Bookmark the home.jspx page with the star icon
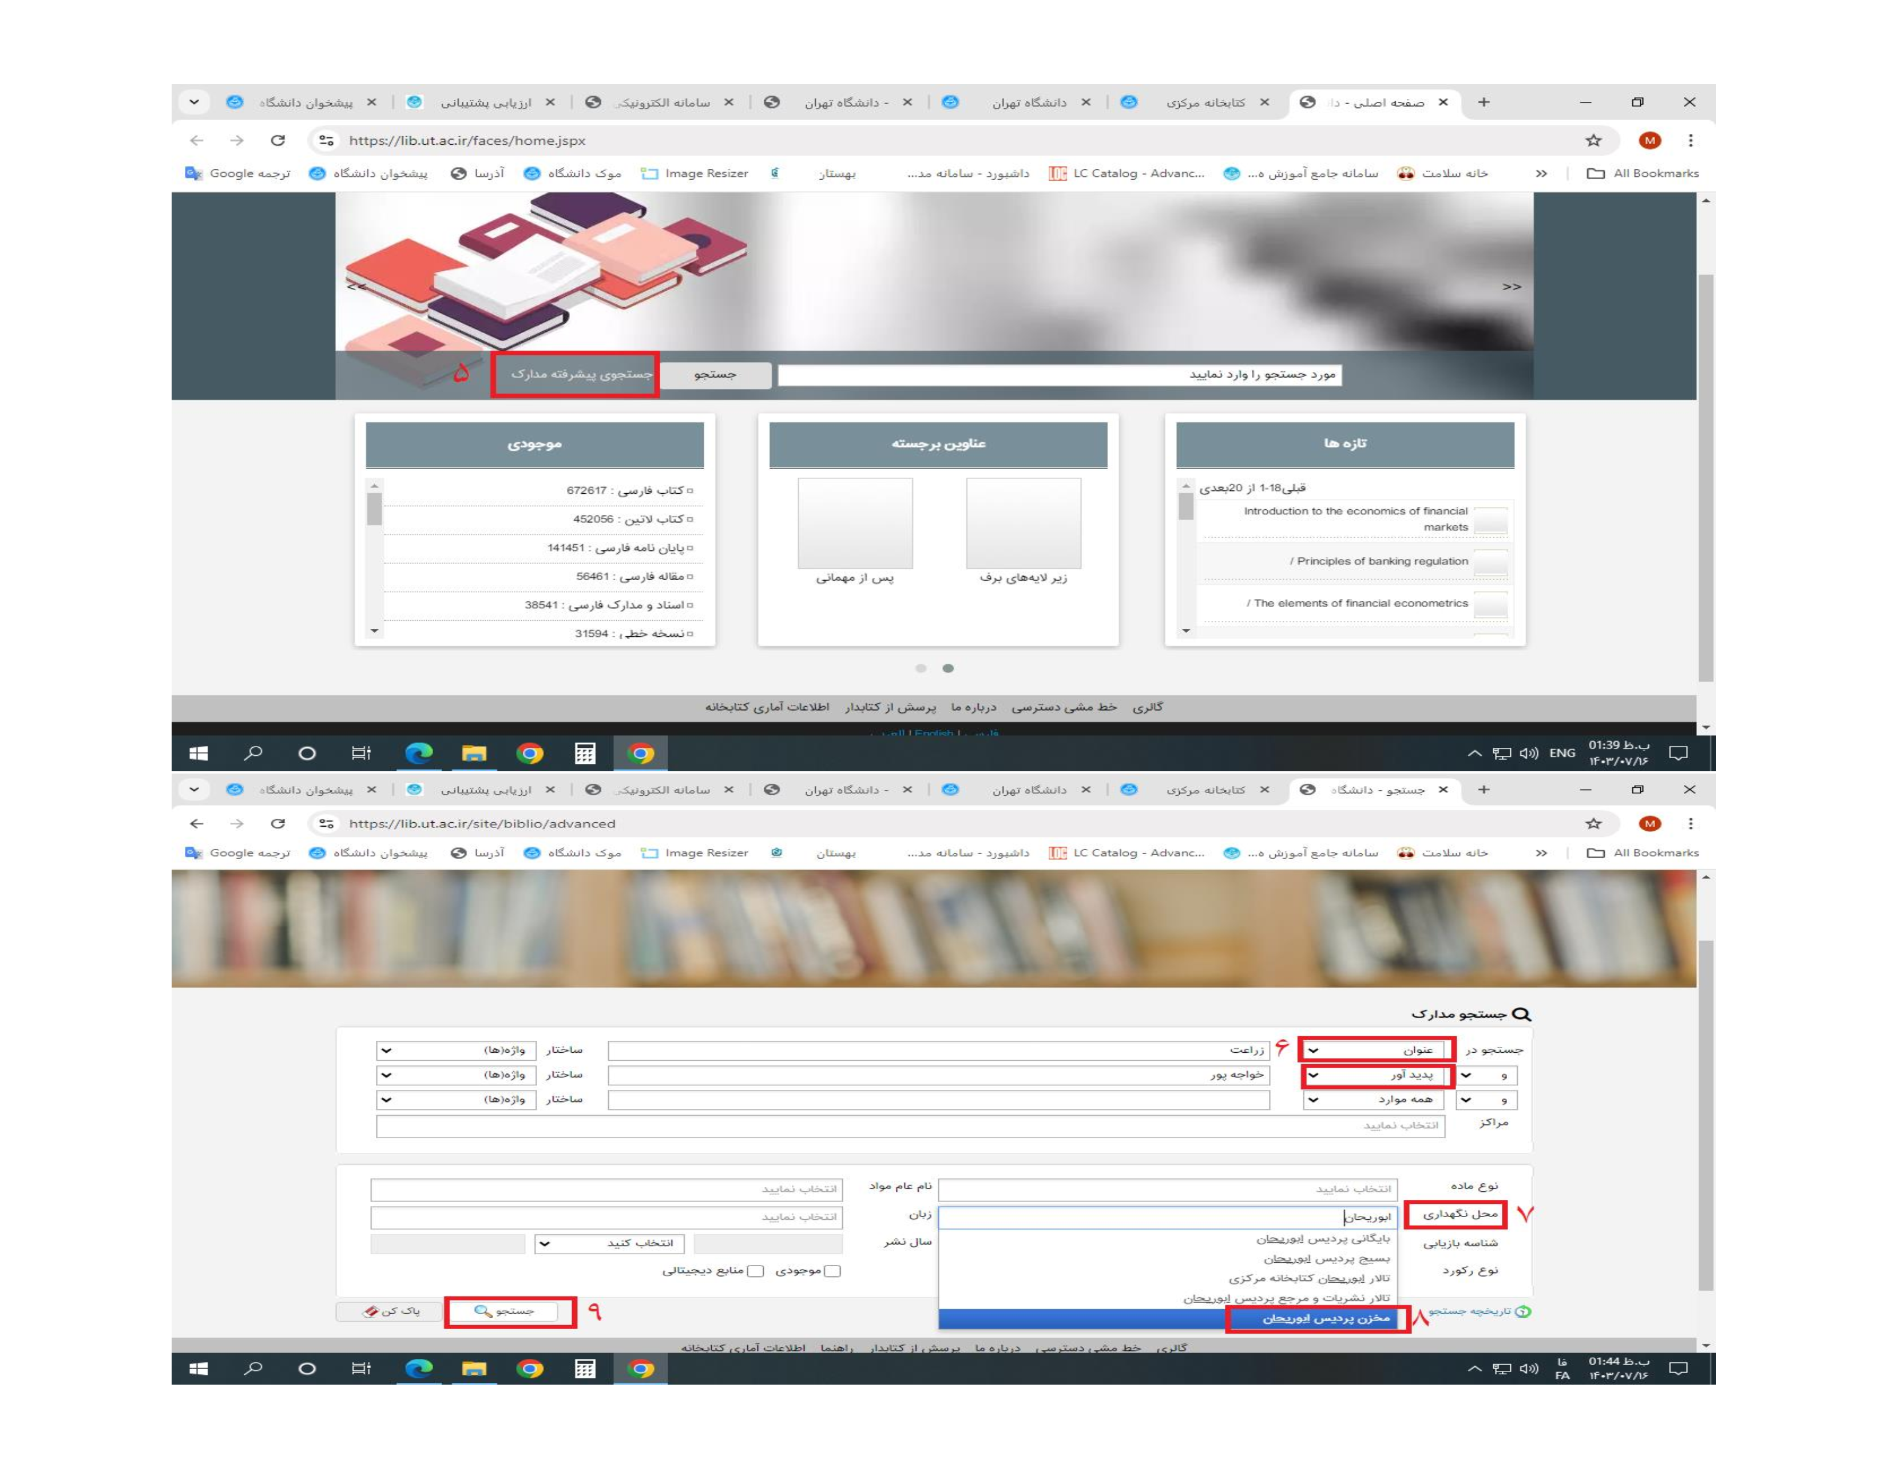 click(1593, 140)
